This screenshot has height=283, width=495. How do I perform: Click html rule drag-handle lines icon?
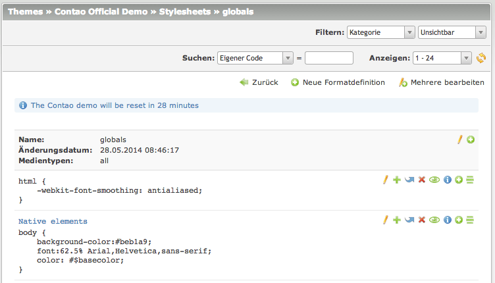(470, 180)
